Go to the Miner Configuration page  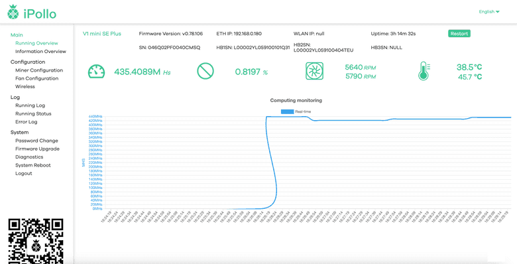point(39,70)
